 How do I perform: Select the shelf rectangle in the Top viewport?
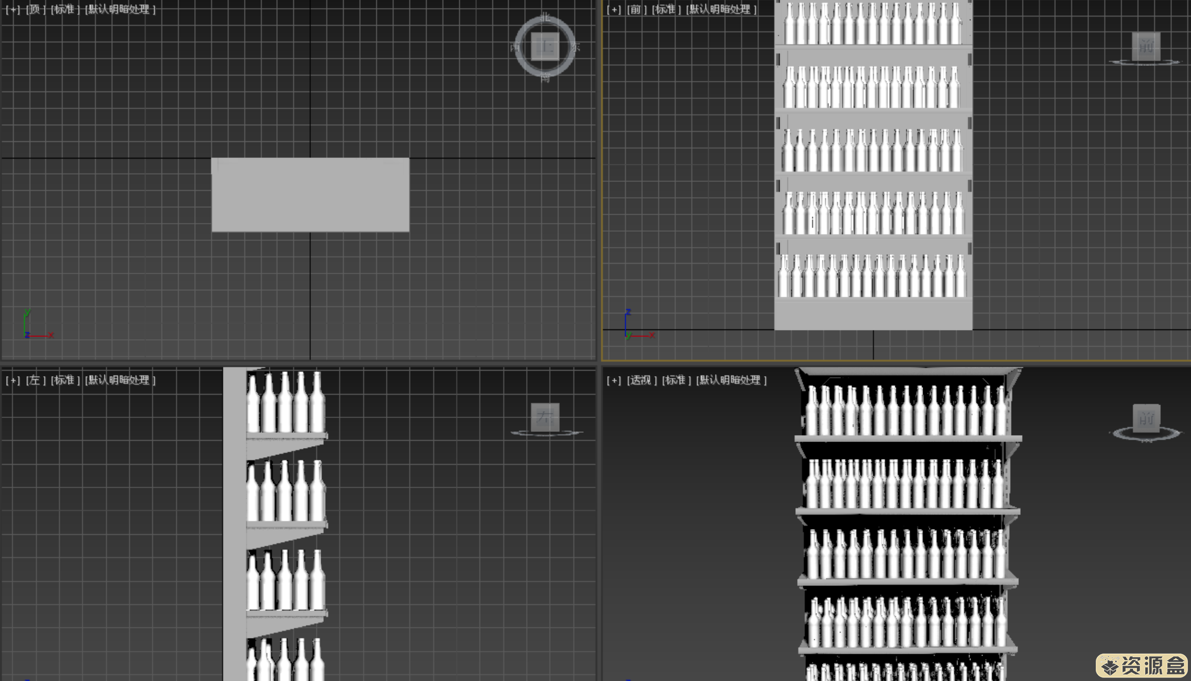310,195
